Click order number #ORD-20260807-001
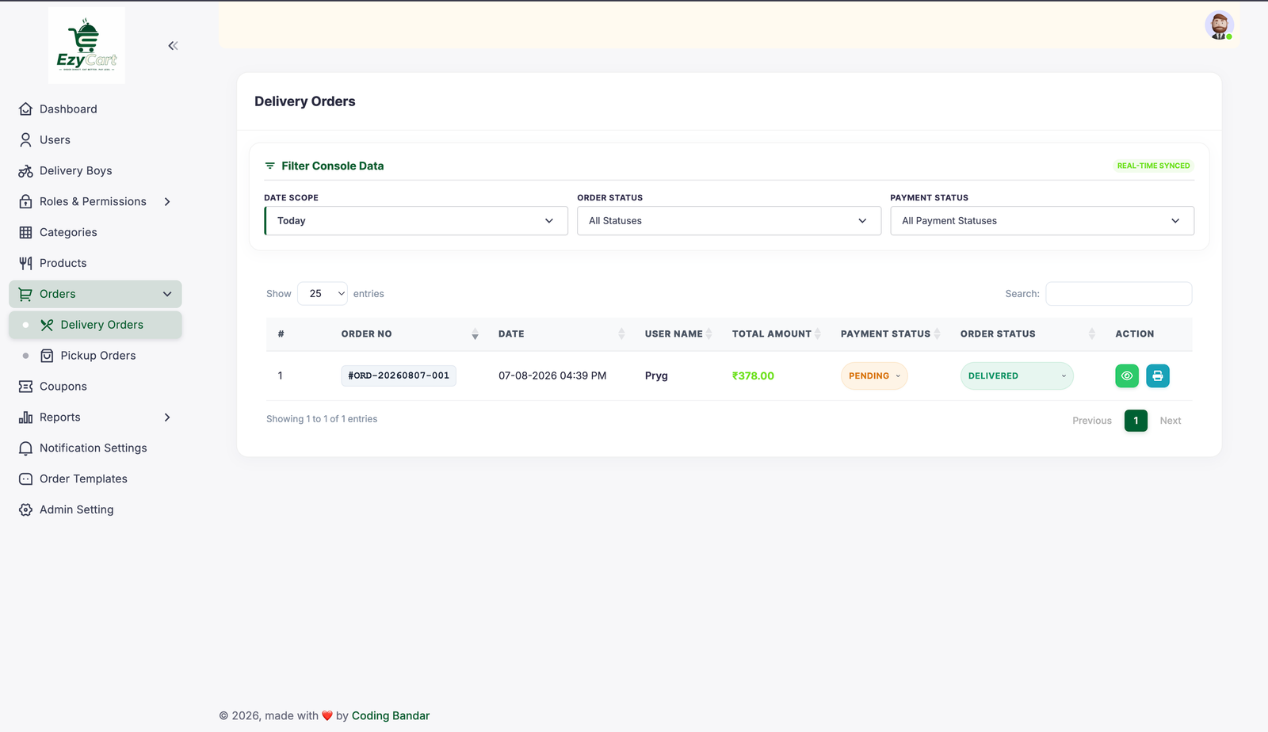This screenshot has width=1268, height=732. coord(399,376)
